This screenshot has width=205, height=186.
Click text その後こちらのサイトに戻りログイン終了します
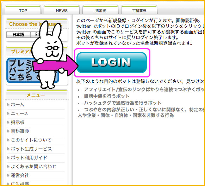pos(128,37)
